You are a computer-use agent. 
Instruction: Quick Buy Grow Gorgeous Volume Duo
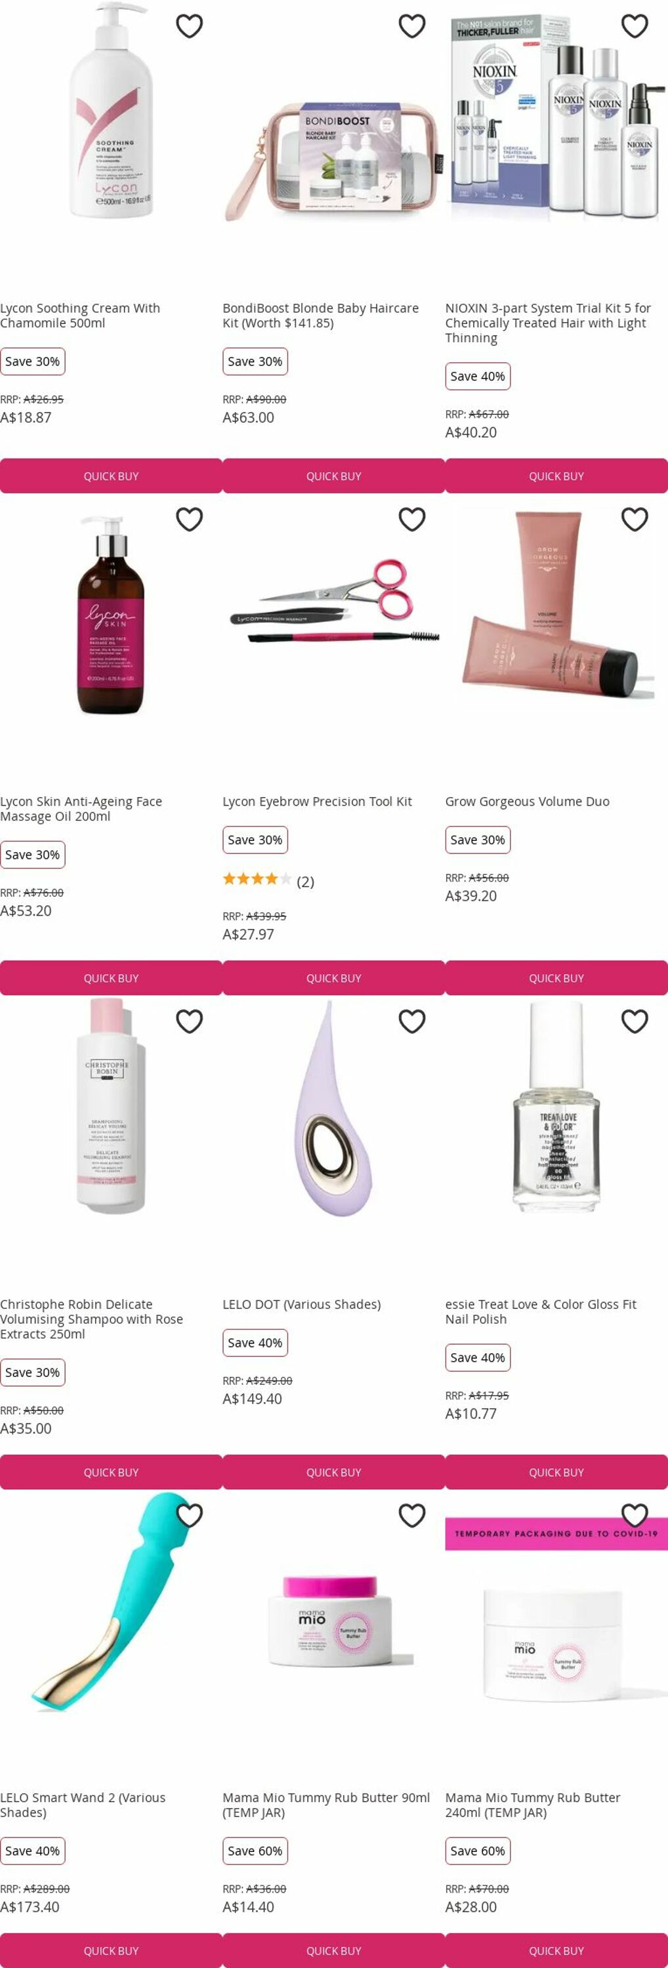[x=556, y=978]
